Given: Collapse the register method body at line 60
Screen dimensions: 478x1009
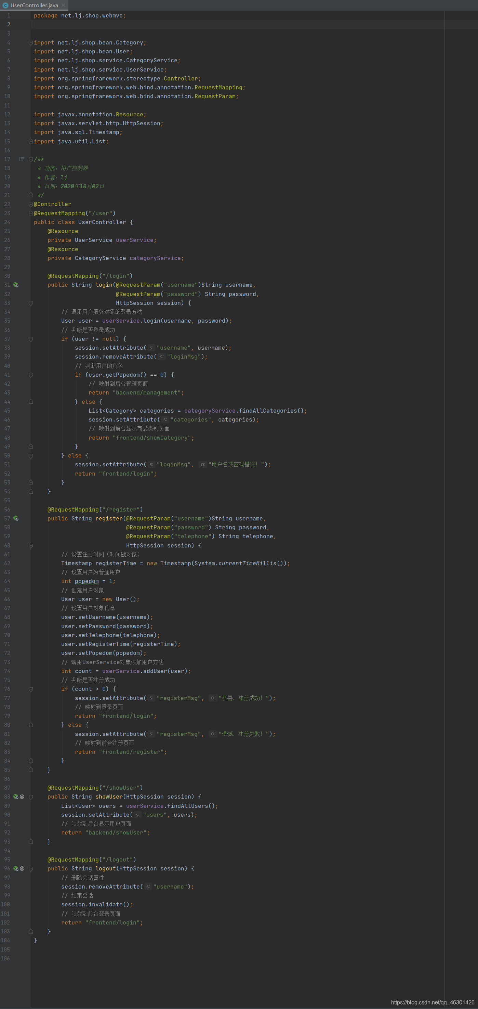Looking at the screenshot, I should click(x=30, y=545).
